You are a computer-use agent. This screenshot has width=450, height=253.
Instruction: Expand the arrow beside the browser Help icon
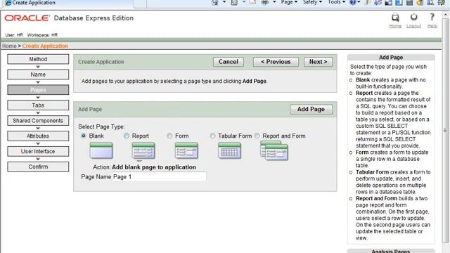point(359,2)
